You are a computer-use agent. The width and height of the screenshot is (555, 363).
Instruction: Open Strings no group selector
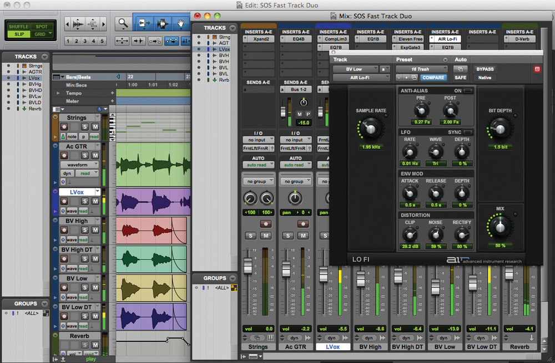[x=259, y=181]
